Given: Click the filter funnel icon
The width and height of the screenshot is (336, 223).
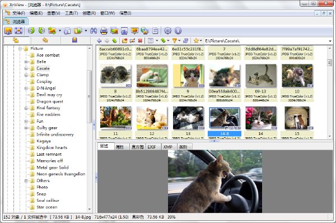Looking at the screenshot, I should click(x=175, y=40).
